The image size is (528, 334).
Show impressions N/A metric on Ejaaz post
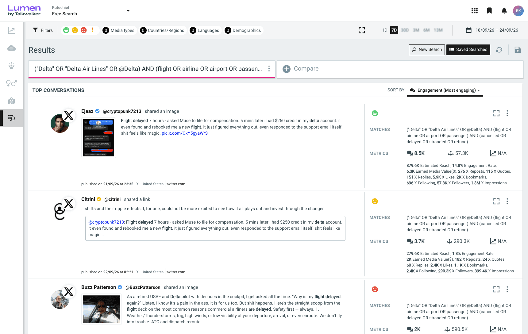click(x=498, y=153)
